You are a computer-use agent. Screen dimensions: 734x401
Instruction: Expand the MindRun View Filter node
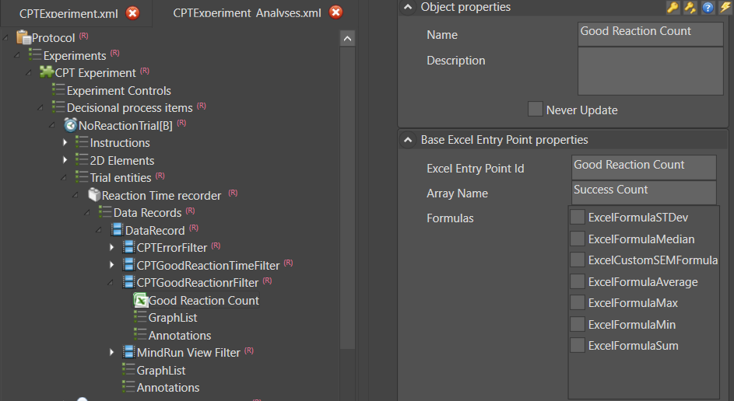112,353
